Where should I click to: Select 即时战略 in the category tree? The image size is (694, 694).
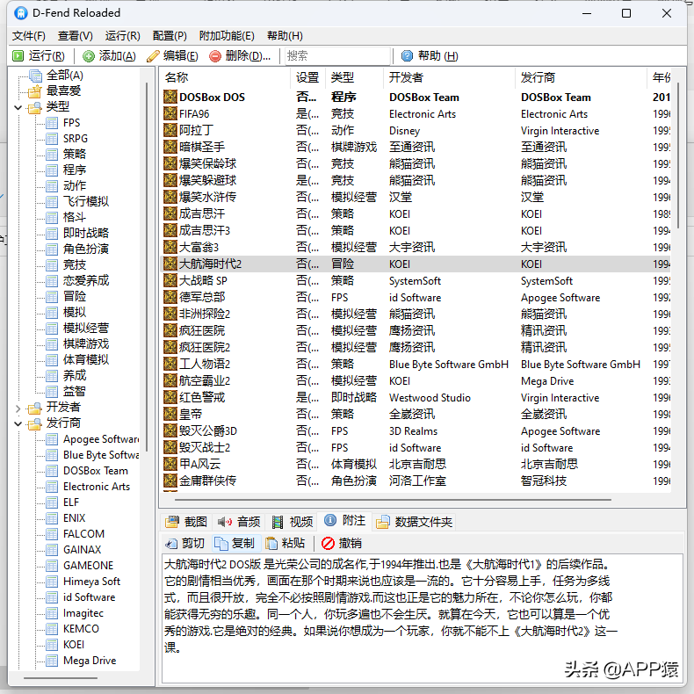[x=86, y=234]
